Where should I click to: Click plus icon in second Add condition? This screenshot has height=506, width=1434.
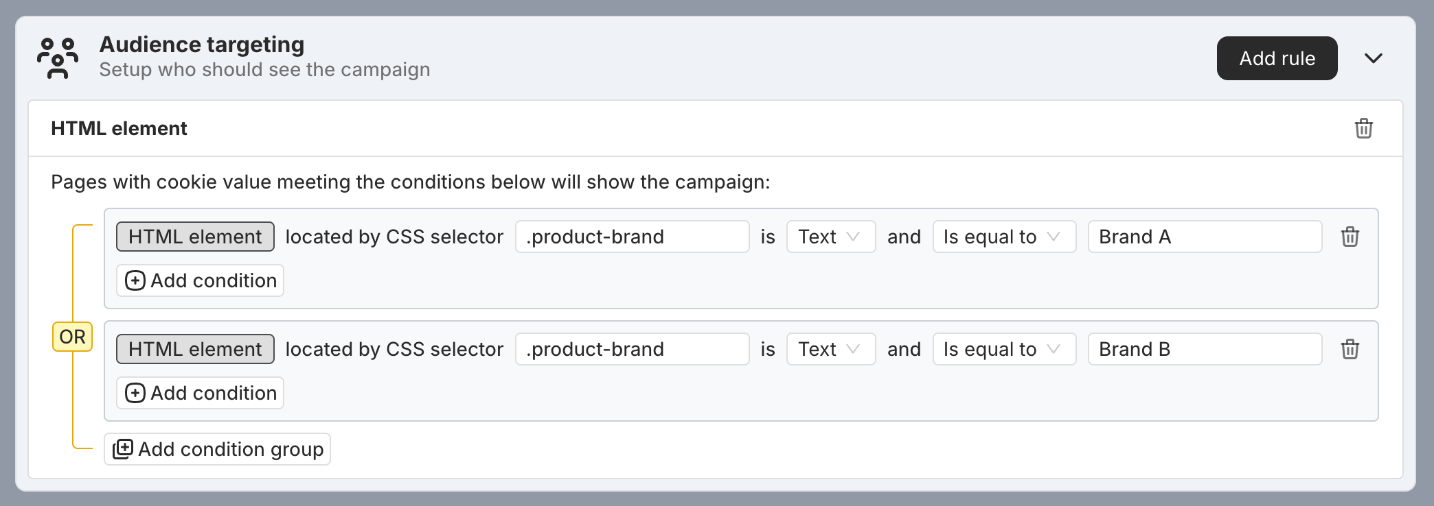135,393
